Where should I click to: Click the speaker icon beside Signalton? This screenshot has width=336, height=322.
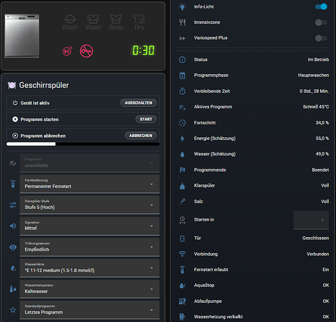point(13,226)
